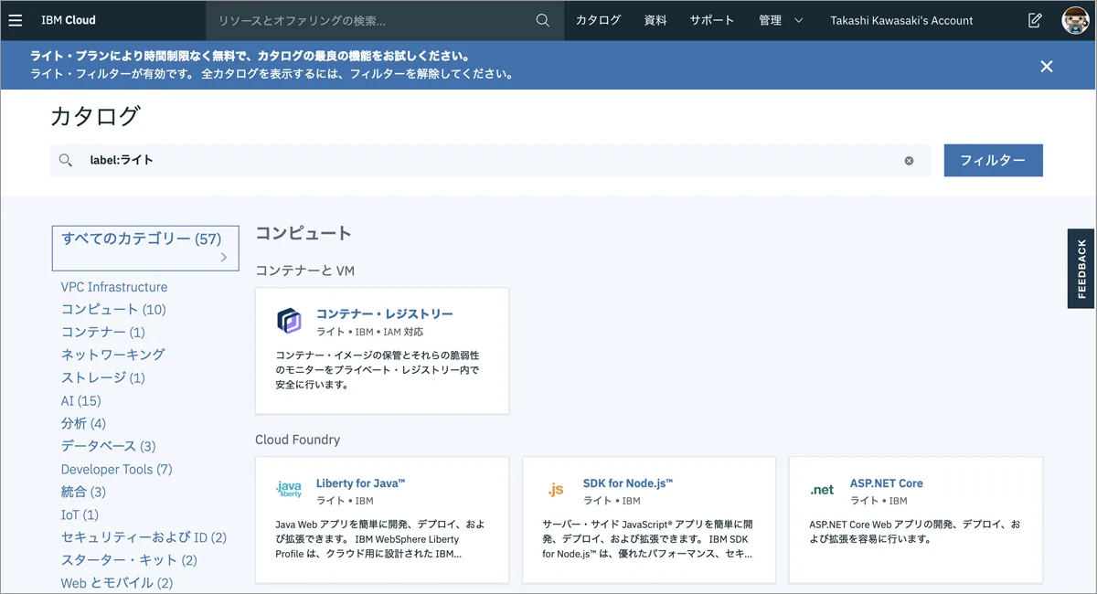Open ASP.NET Core link

tap(887, 483)
